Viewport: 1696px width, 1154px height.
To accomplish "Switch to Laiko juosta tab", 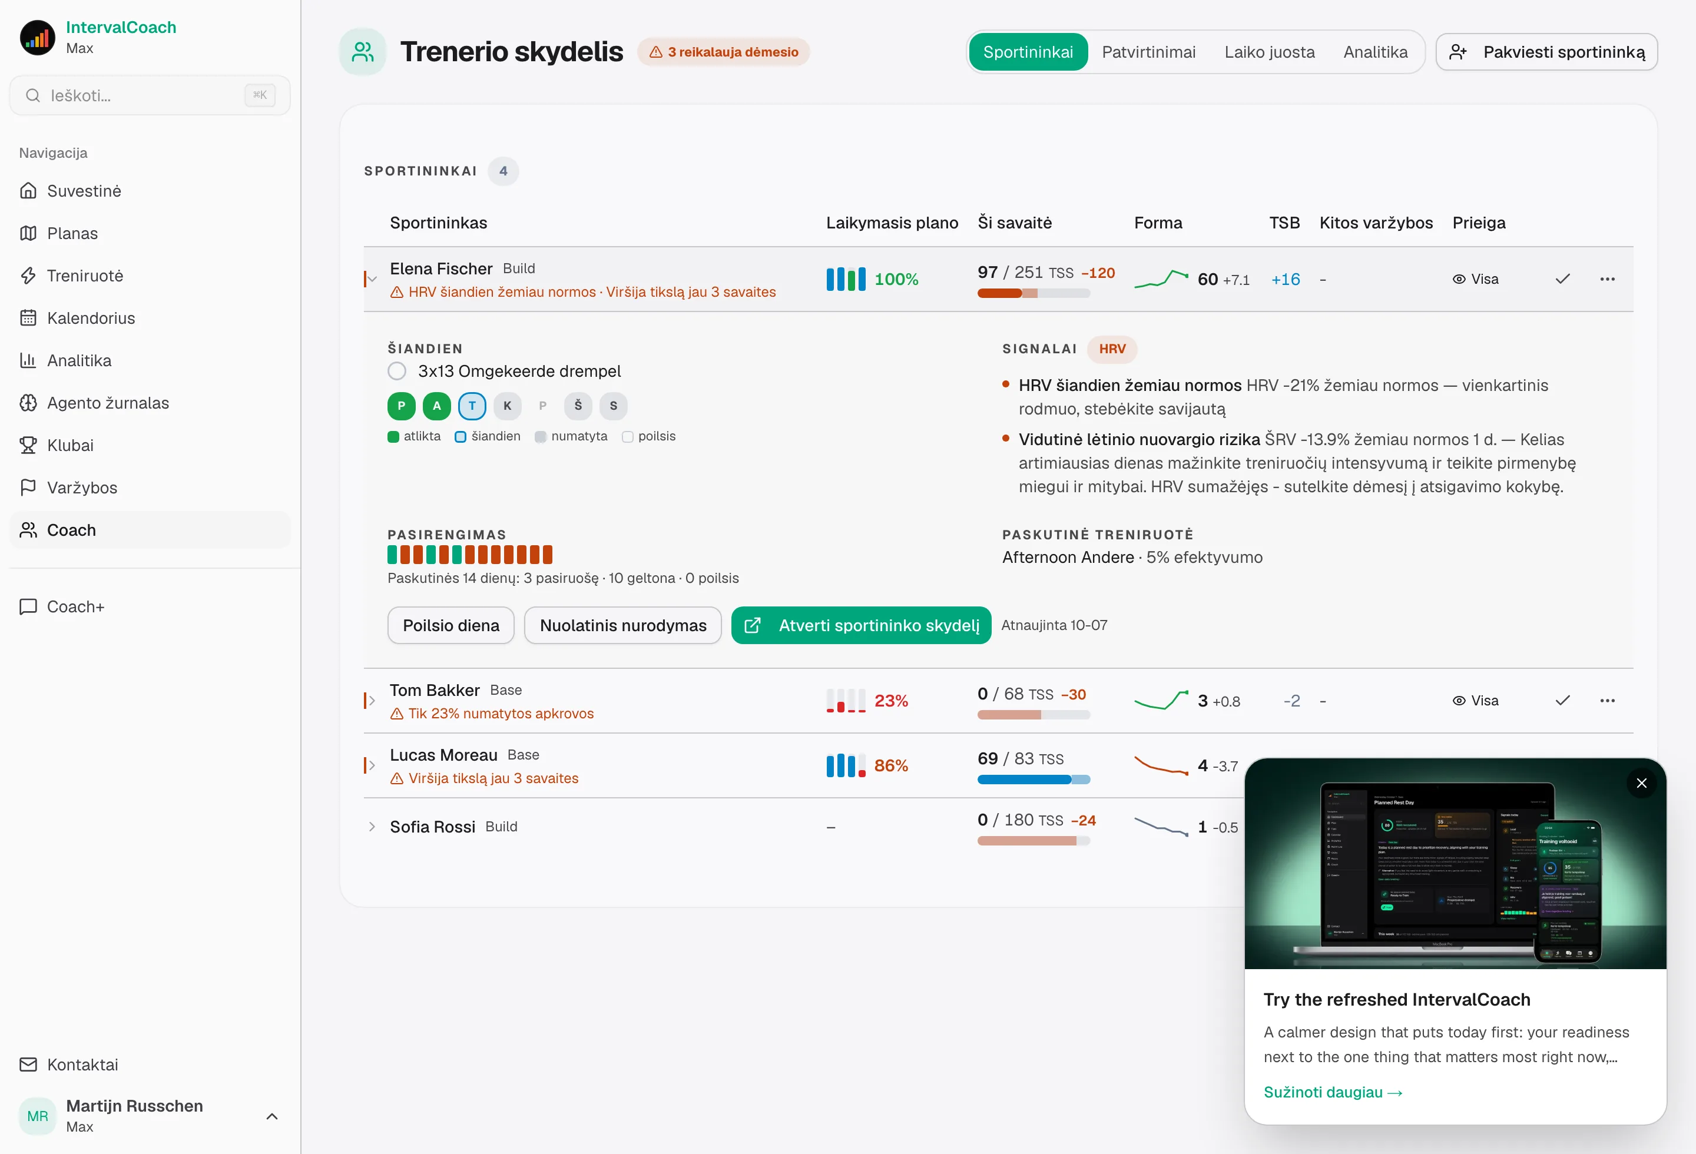I will coord(1269,52).
